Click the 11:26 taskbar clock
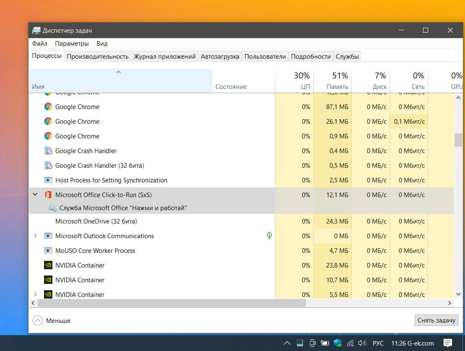The width and height of the screenshot is (465, 351). (399, 343)
